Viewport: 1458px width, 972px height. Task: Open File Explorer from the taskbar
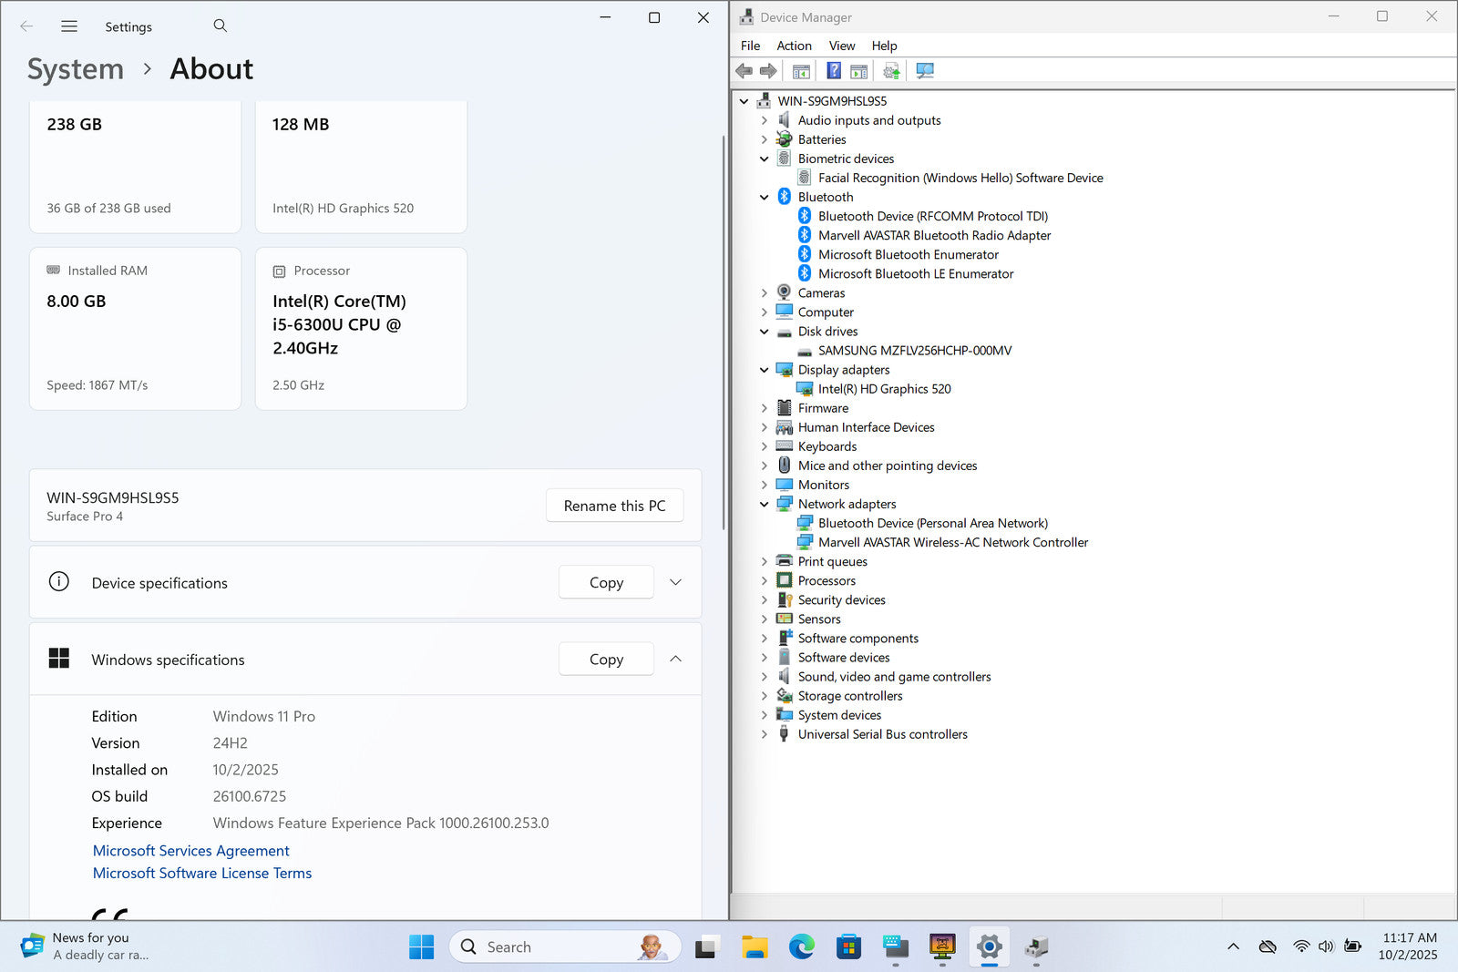755,947
